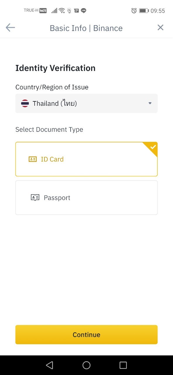Tap the Passport booklet icon
This screenshot has height=375, width=173.
35,197
